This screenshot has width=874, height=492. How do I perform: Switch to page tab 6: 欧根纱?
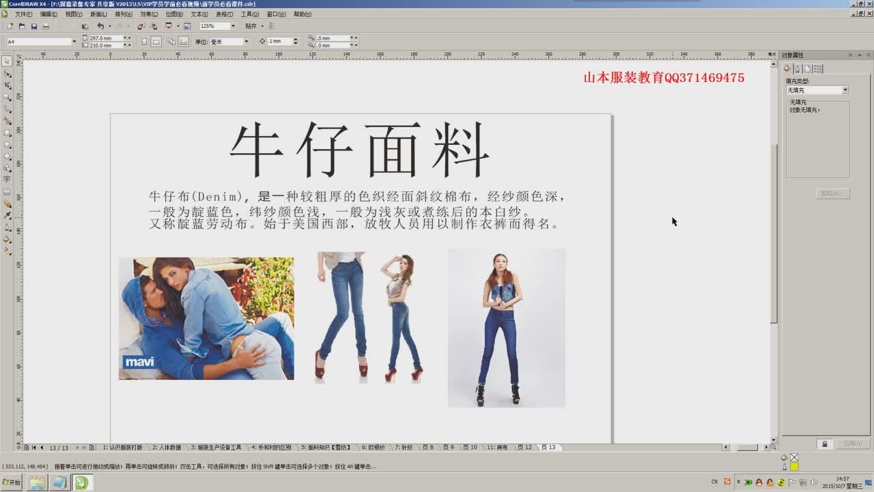coord(373,448)
